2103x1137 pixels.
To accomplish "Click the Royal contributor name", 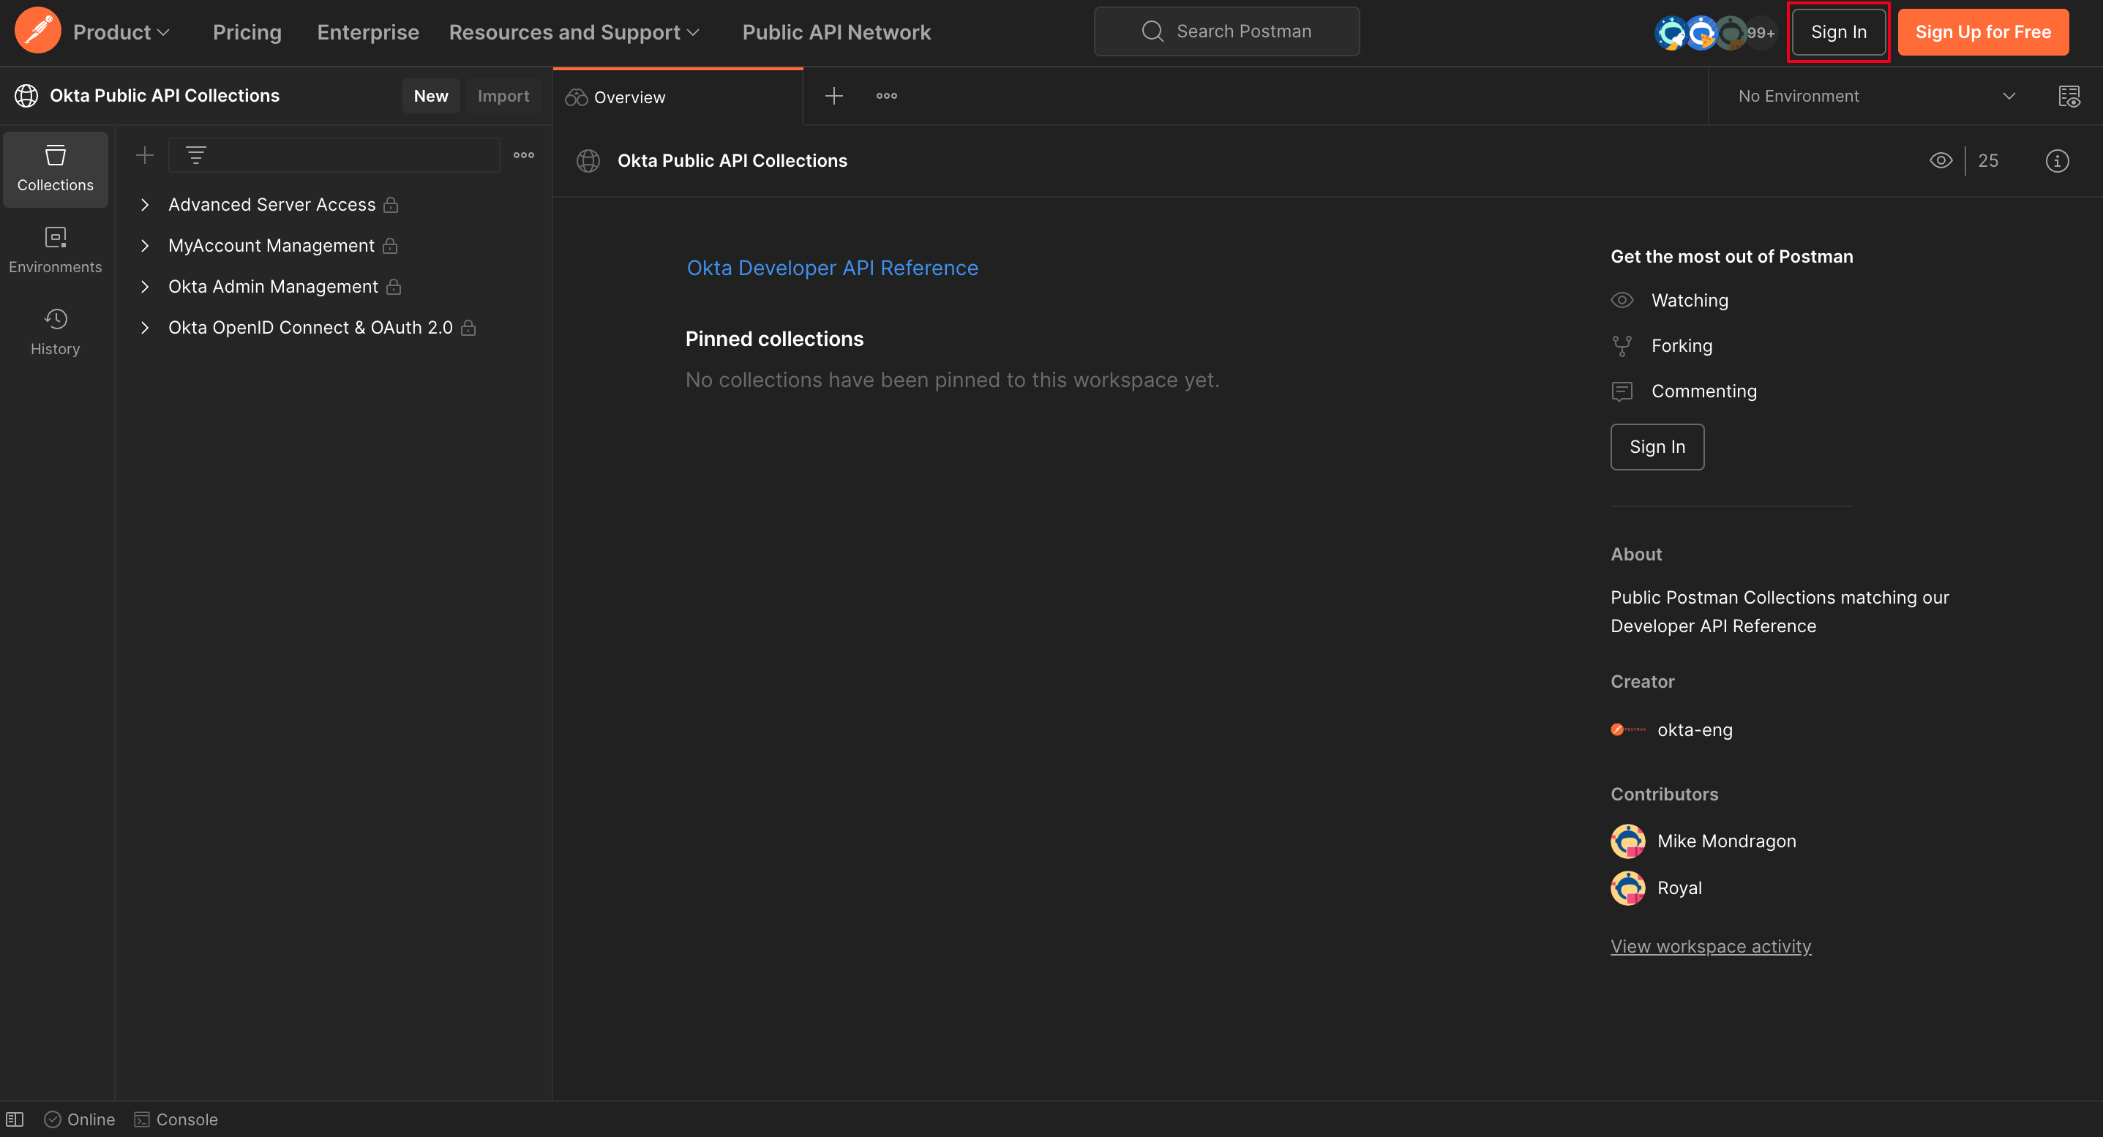I will point(1679,888).
